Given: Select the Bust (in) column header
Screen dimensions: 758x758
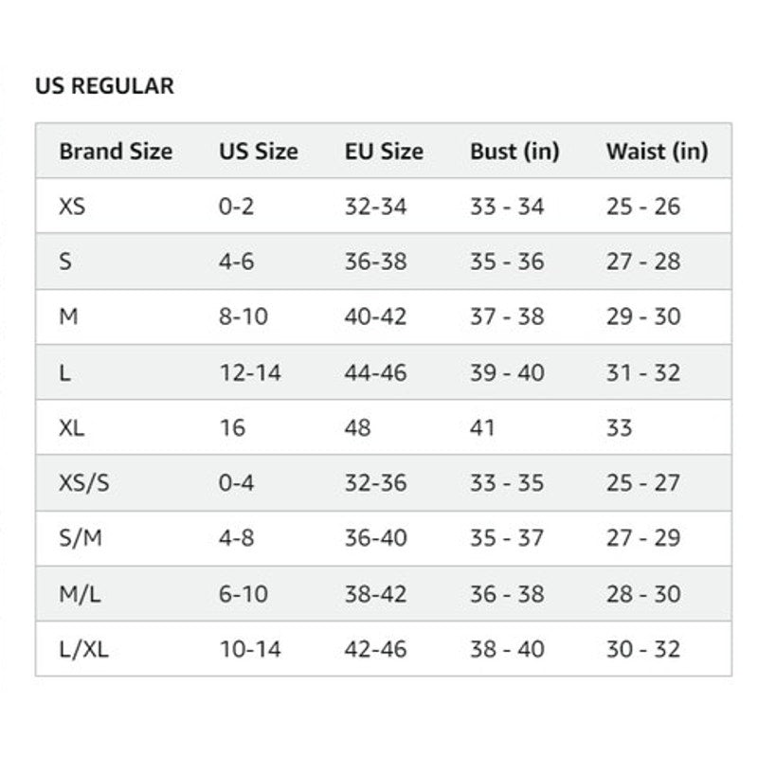Looking at the screenshot, I should click(514, 151).
